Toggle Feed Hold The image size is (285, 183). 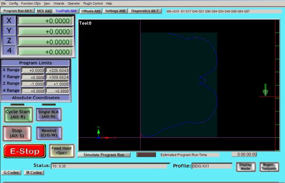coord(61,151)
